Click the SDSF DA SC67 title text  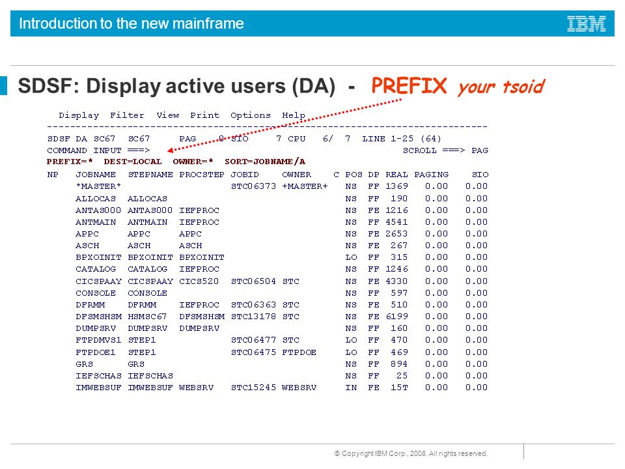click(81, 139)
